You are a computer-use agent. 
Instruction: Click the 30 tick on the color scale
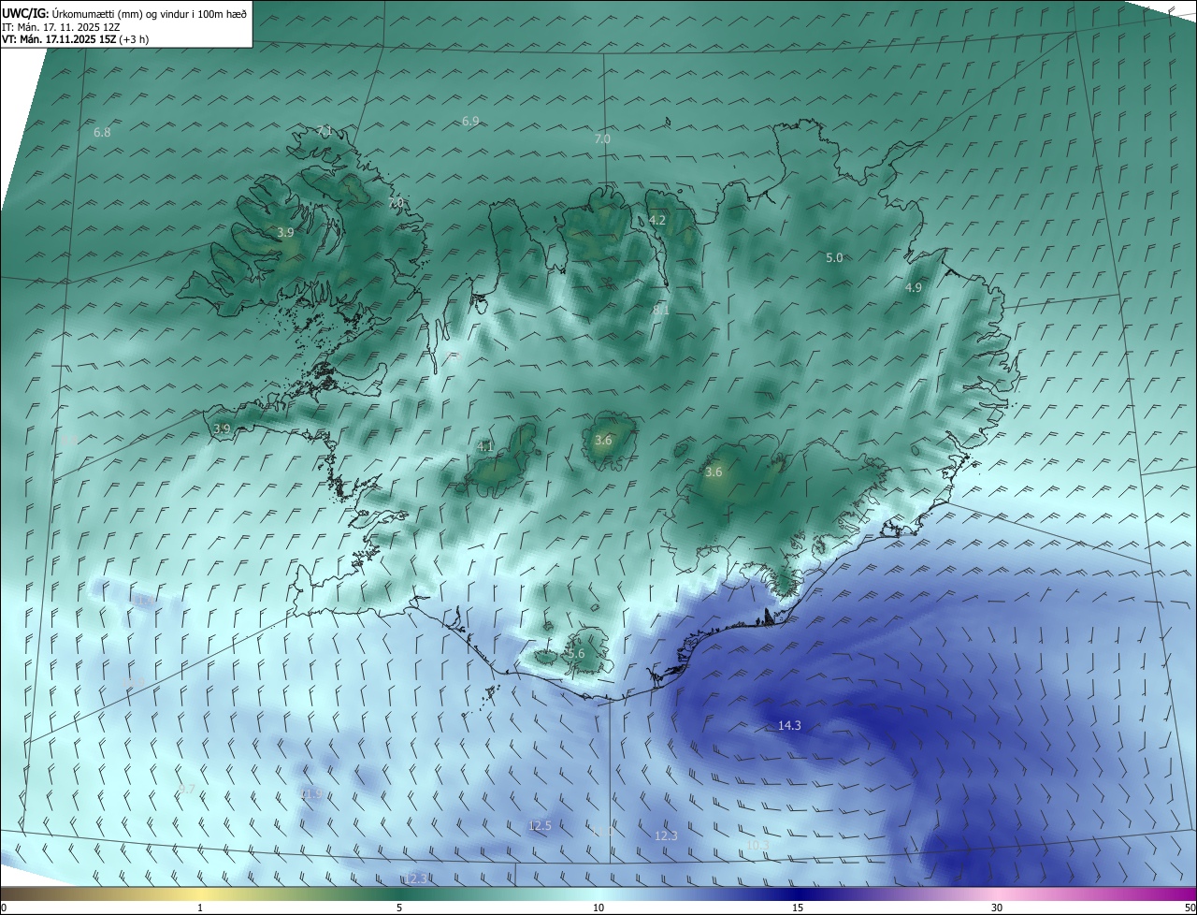click(x=997, y=908)
